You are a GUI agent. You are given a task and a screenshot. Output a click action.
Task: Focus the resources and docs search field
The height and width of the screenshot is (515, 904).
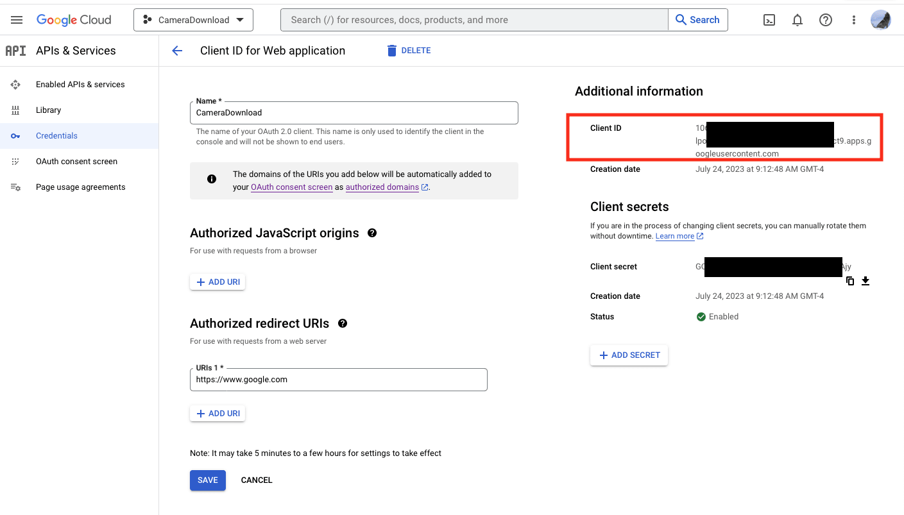[x=474, y=20]
